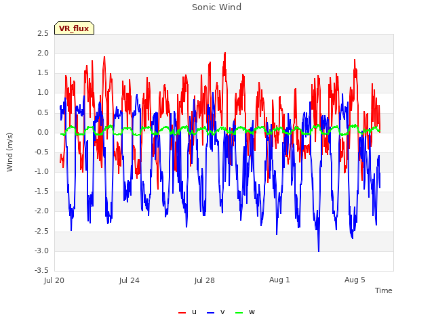434x325 pixels.
Task: Click the -1.0 y-axis tick label
Action: pos(42,171)
